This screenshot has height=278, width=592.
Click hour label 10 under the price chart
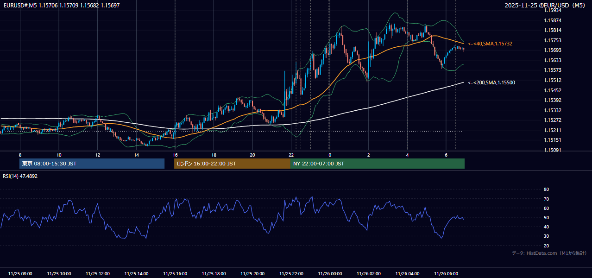[59, 155]
